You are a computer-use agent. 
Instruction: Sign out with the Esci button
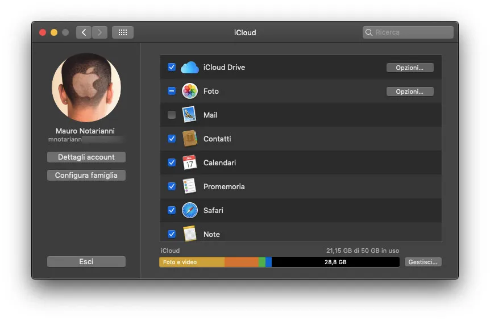coord(86,262)
